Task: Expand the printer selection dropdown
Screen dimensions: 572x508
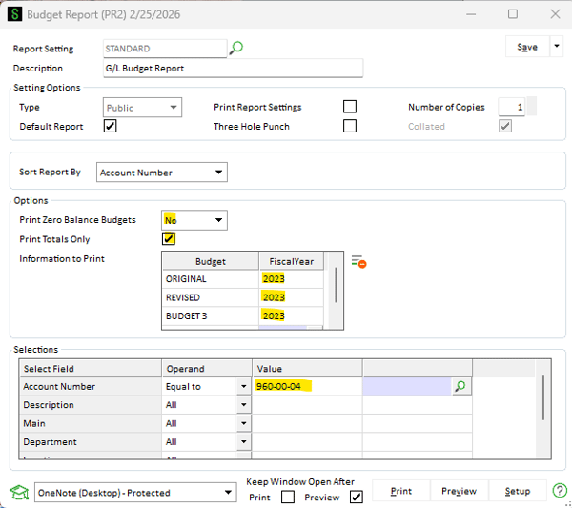Action: 228,493
